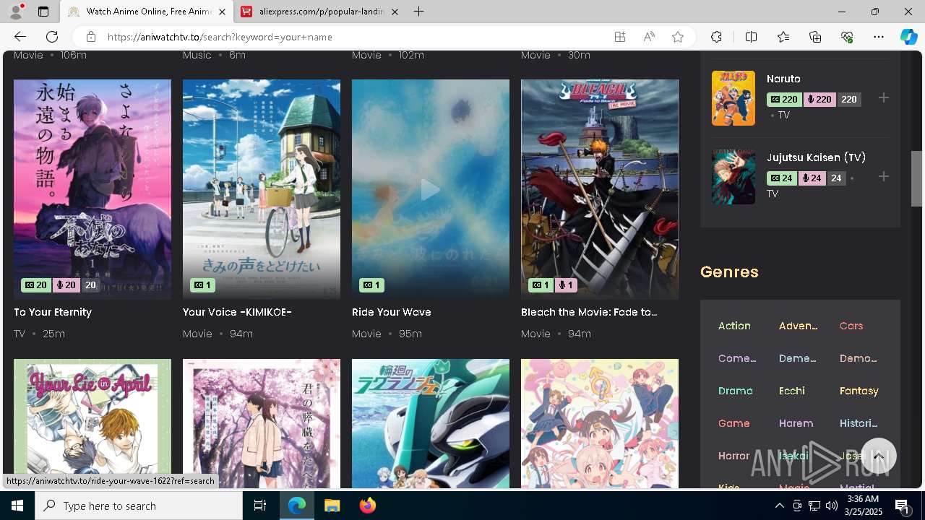Add Naruto to list plus icon
925x520 pixels.
click(884, 98)
